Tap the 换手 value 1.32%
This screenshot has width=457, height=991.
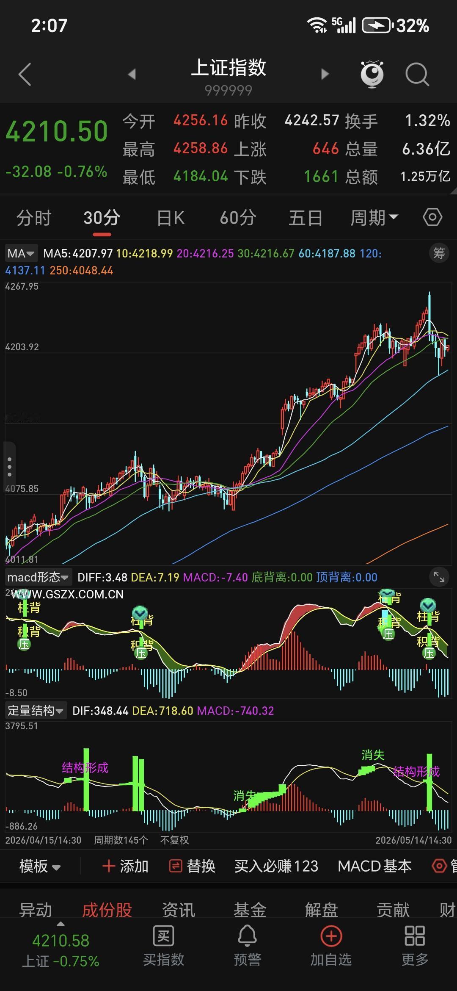point(427,121)
